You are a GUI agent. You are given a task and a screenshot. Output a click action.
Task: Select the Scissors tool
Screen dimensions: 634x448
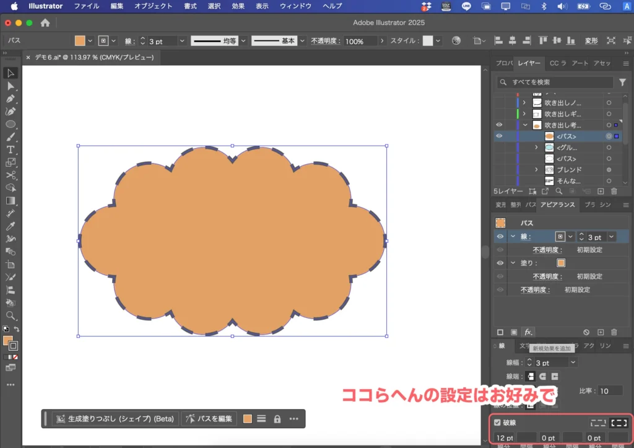(x=10, y=175)
